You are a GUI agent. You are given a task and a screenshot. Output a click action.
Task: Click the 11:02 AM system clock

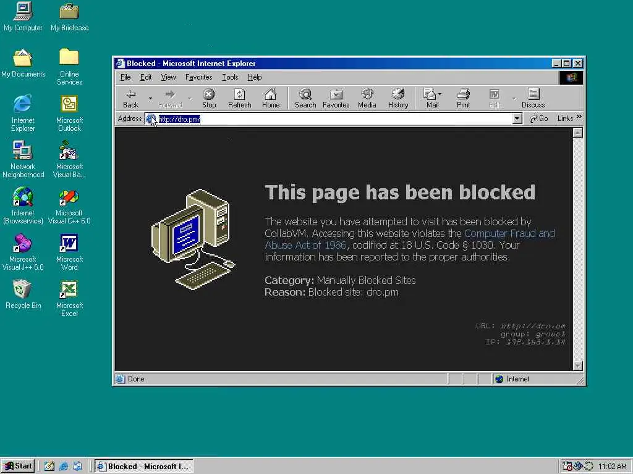[x=613, y=467]
